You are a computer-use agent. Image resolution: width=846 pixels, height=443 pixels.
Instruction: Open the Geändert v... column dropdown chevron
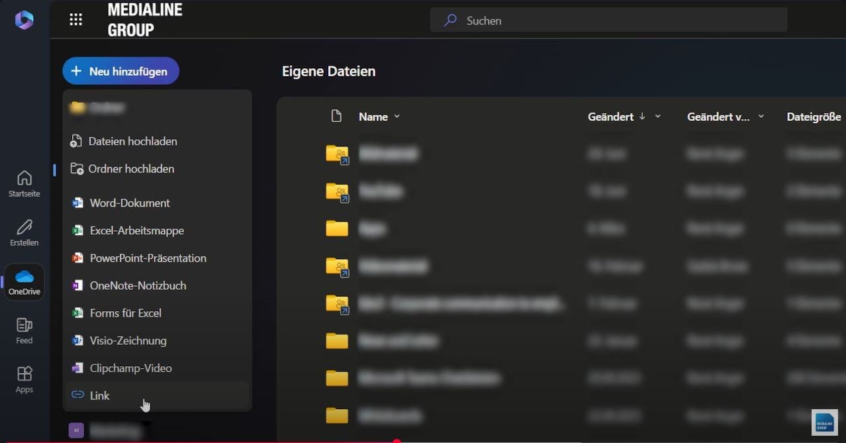[x=761, y=117]
